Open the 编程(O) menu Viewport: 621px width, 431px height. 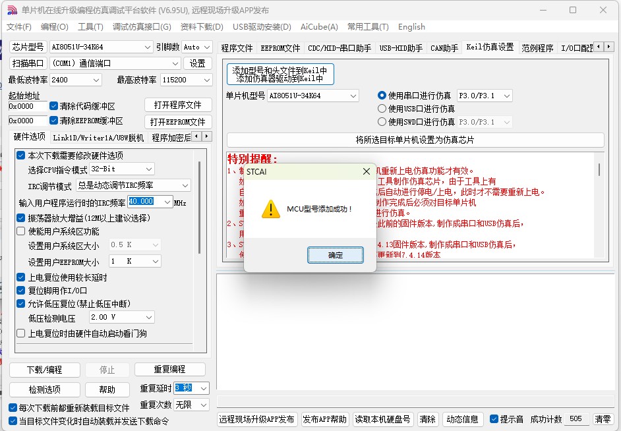point(54,27)
